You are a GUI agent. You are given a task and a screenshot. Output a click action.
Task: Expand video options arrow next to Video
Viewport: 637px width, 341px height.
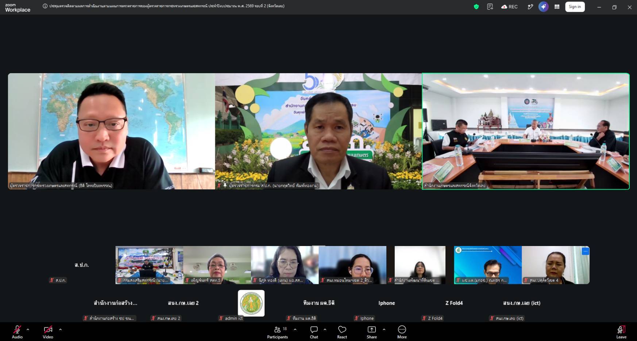pyautogui.click(x=60, y=329)
